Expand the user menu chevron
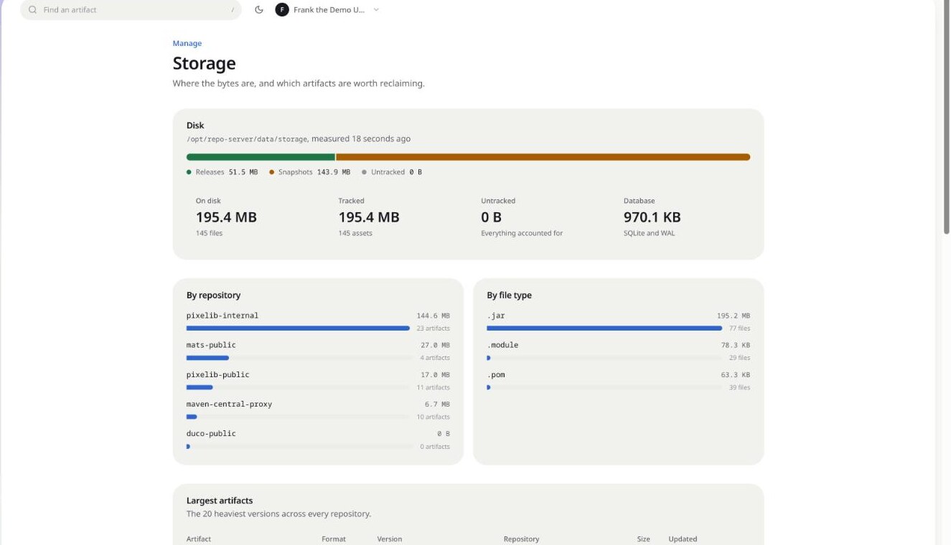 point(376,10)
